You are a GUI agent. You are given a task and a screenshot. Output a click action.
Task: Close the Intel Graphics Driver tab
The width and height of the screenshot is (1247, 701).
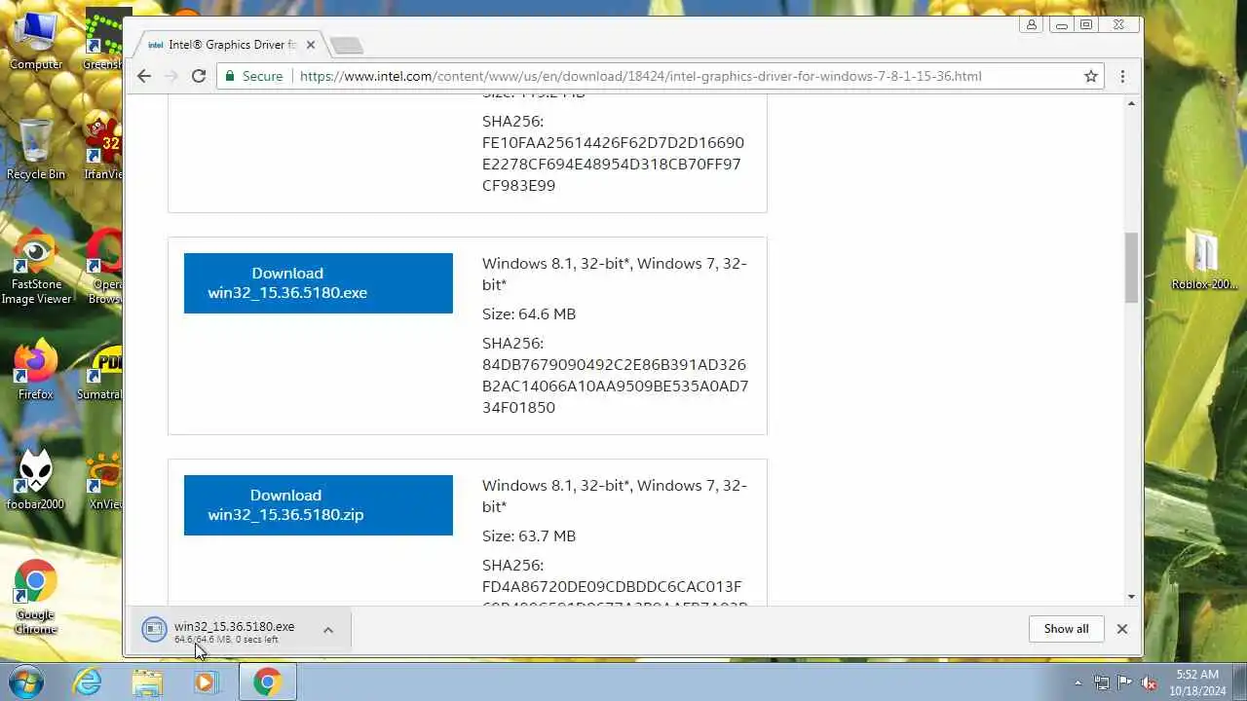click(x=312, y=45)
